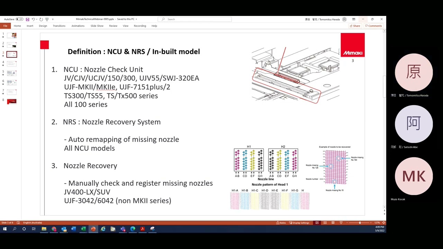Switch to the Home tab
The image size is (443, 249).
click(17, 26)
